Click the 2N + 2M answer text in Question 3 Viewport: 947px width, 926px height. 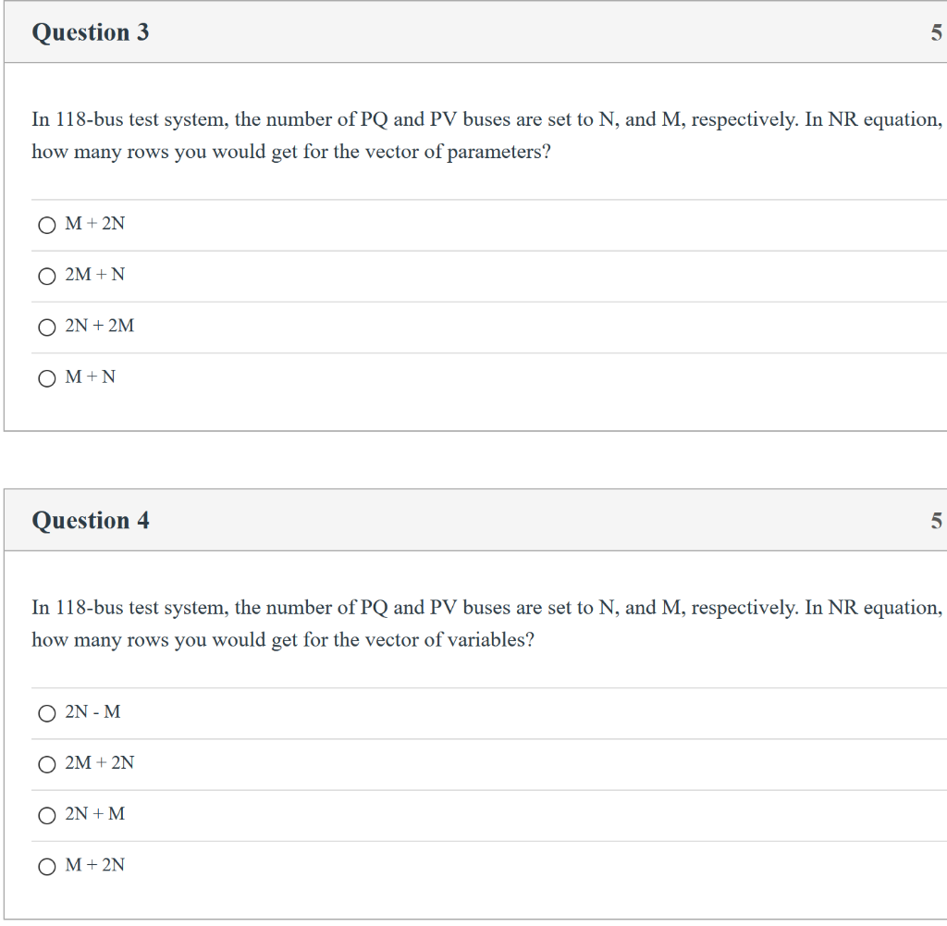click(100, 326)
